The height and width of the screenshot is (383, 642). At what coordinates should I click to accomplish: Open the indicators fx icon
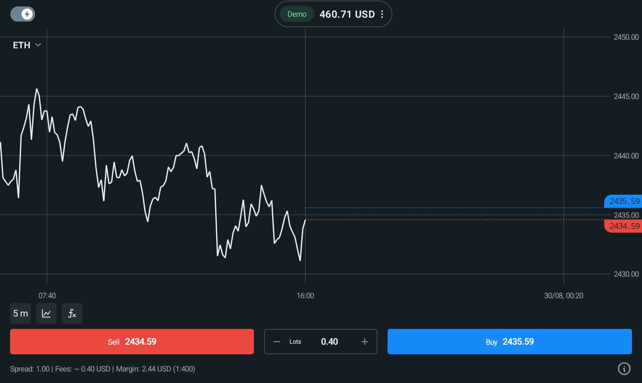coord(72,314)
